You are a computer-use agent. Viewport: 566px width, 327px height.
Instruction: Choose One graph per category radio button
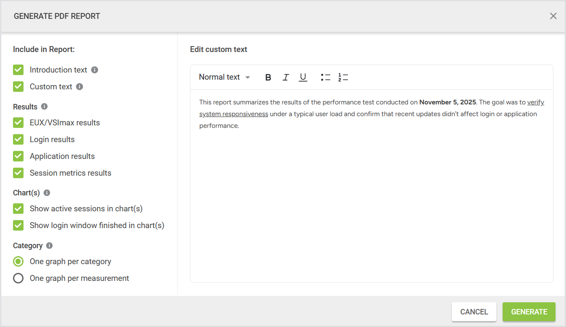[x=18, y=262]
